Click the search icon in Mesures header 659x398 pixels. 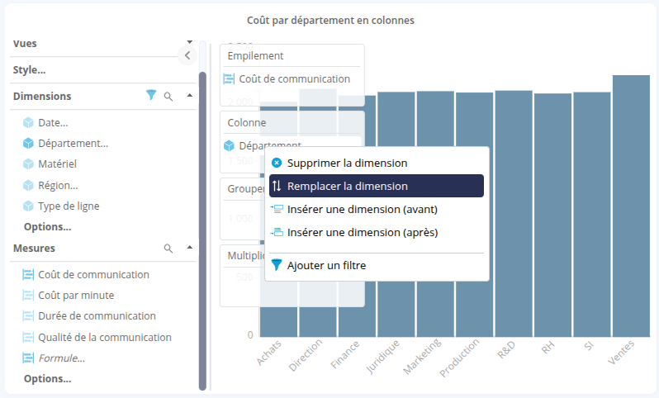click(168, 248)
